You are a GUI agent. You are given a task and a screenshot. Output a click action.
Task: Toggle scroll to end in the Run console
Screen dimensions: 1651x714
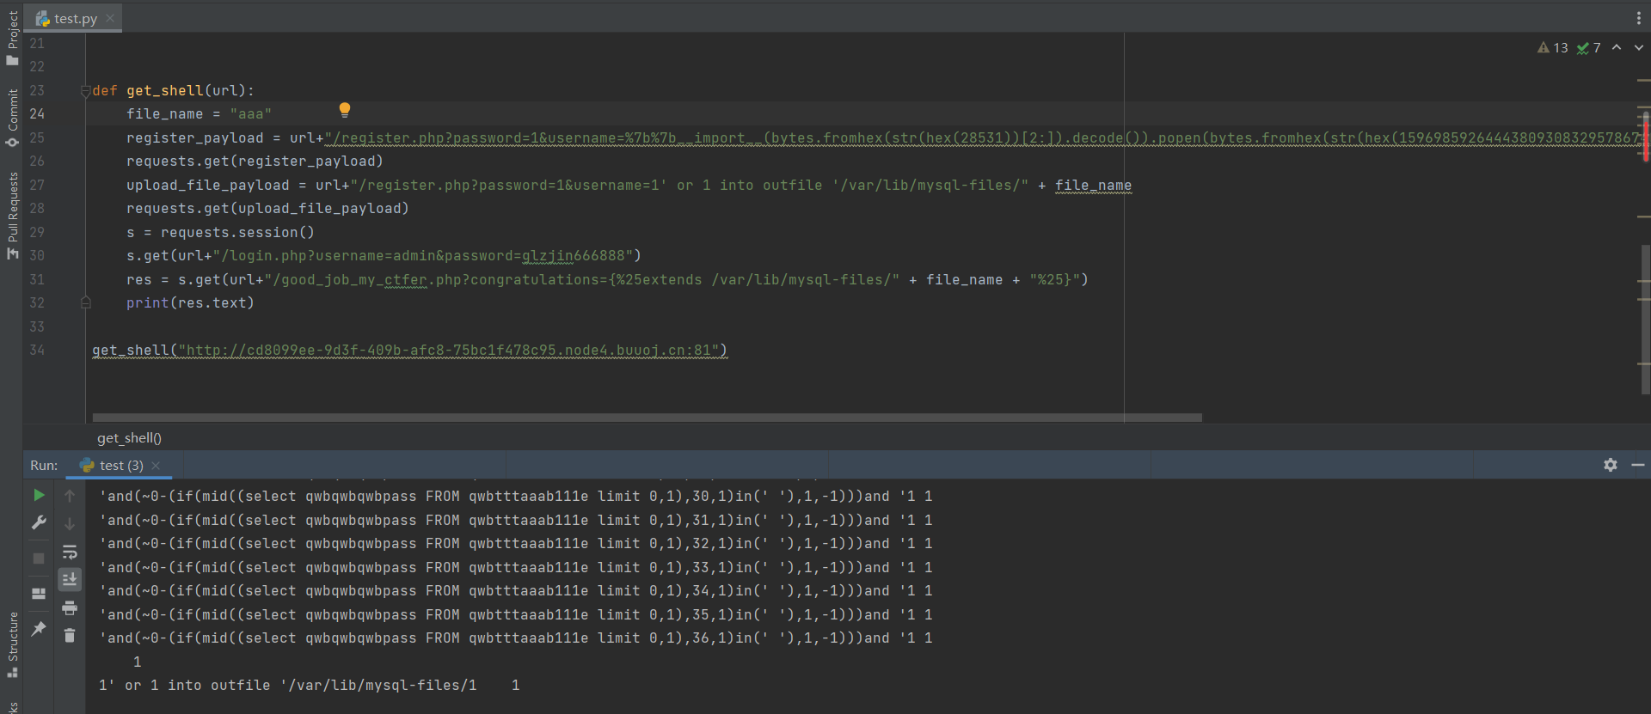coord(70,580)
